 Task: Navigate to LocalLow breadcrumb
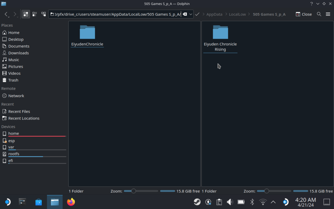click(x=237, y=14)
